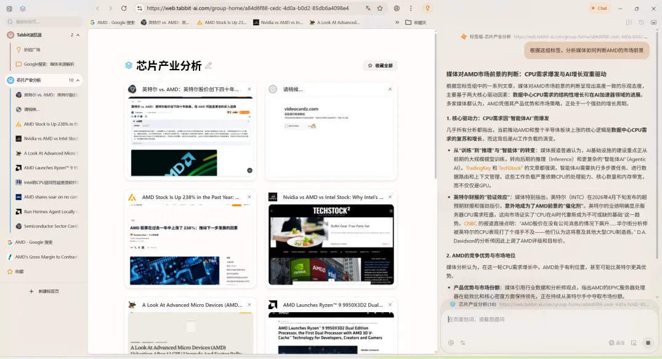The width and height of the screenshot is (662, 359).
Task: Collapse the 芯片产业分析 sidebar group
Action: click(x=78, y=80)
